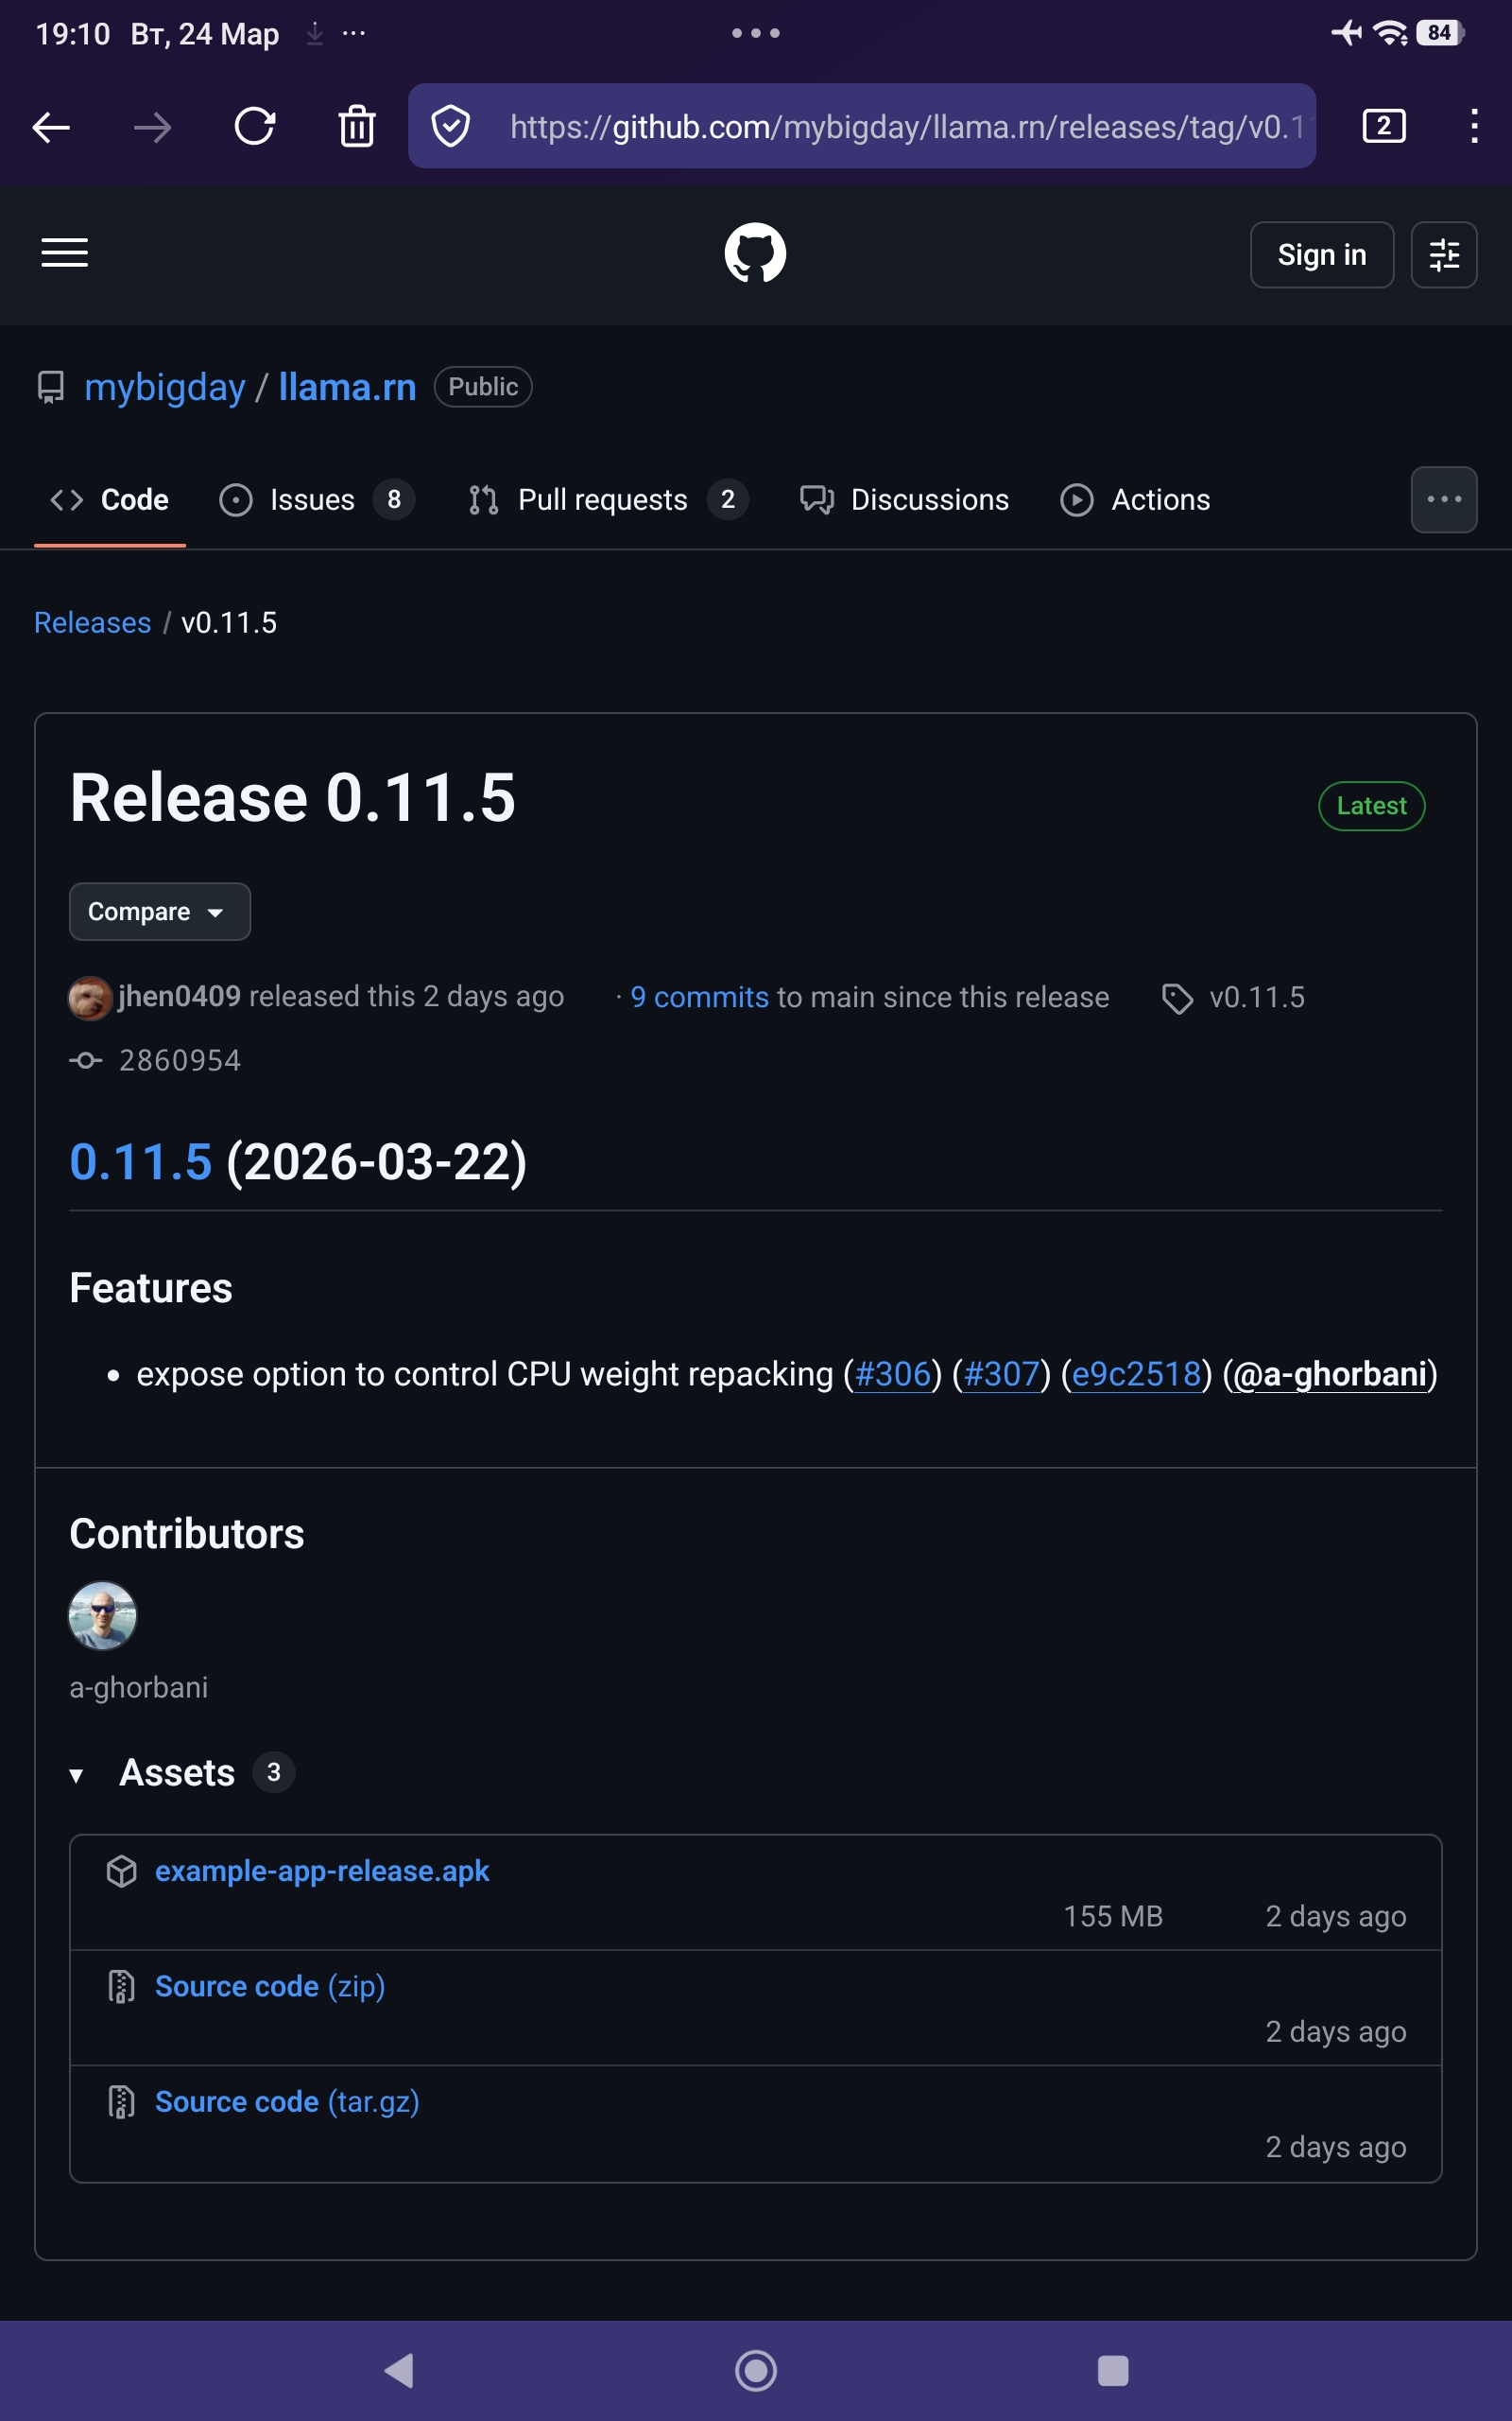Image resolution: width=1512 pixels, height=2421 pixels.
Task: Reload the page with refresh icon
Action: tap(255, 127)
